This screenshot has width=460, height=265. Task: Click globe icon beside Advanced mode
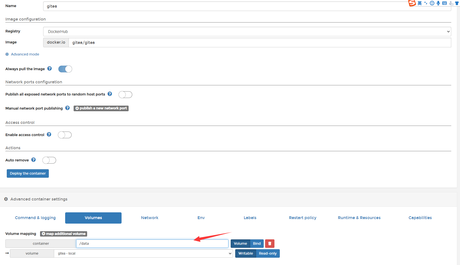(7, 54)
